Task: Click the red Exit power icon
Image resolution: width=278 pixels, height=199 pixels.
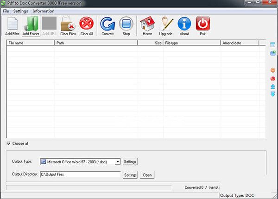Action: click(x=203, y=24)
